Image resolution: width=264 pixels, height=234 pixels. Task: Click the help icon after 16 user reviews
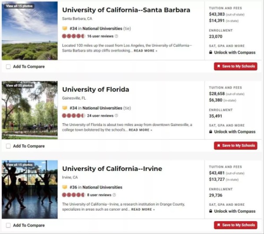116,36
